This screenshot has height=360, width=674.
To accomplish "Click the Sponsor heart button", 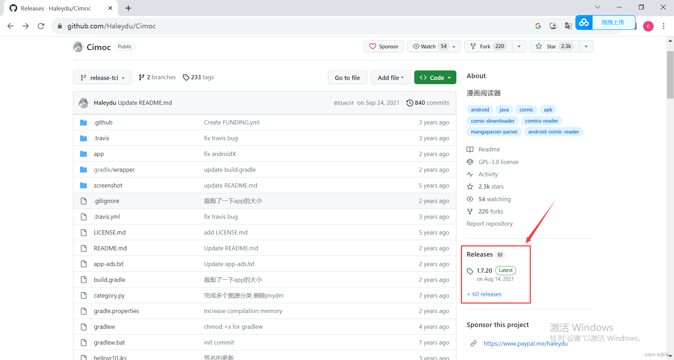I will [384, 46].
